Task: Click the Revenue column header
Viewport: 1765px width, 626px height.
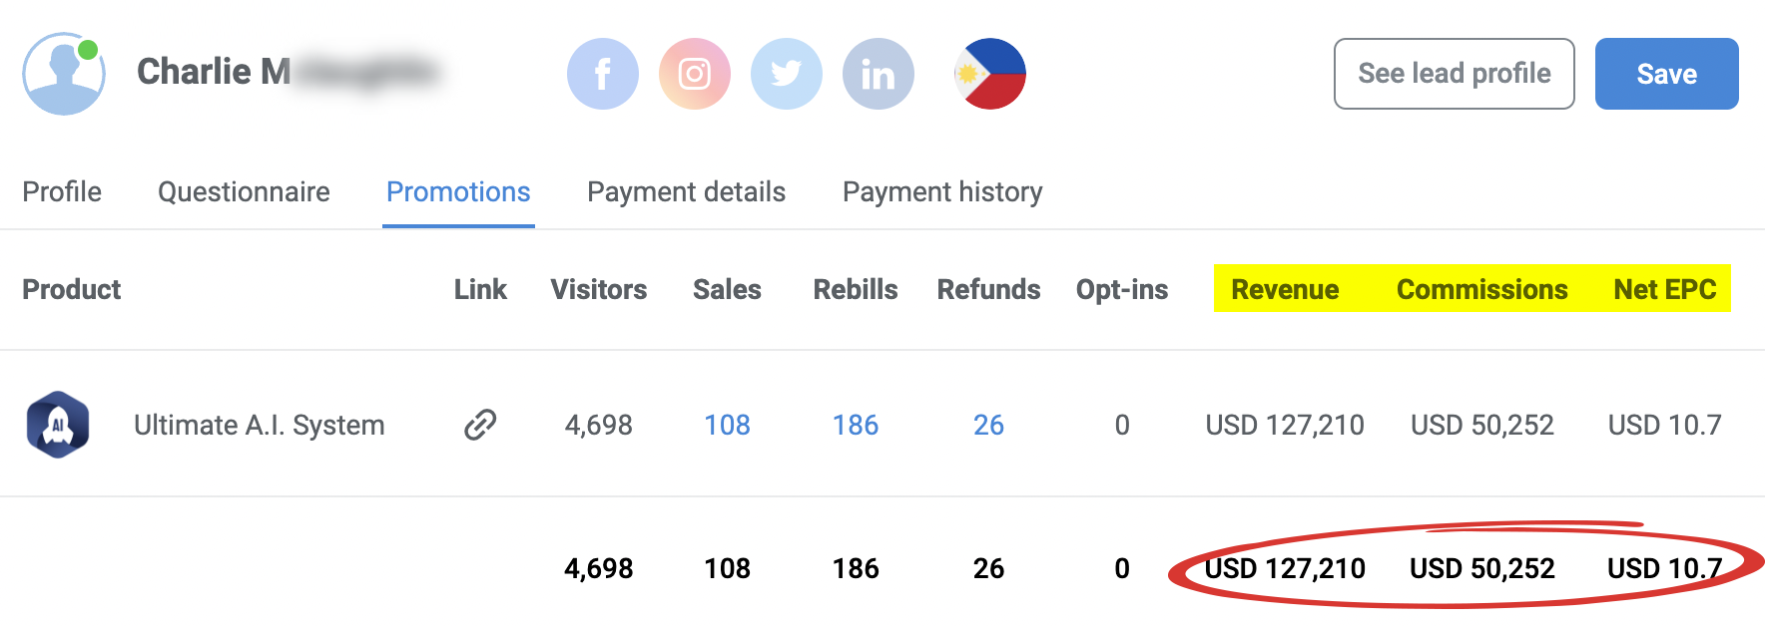Action: point(1285,289)
